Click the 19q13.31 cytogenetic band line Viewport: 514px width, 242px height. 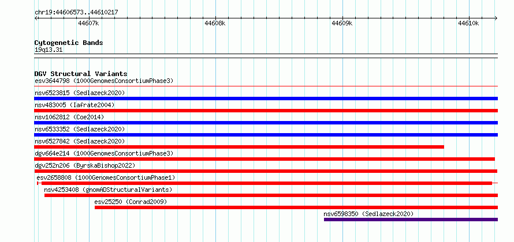pyautogui.click(x=266, y=56)
